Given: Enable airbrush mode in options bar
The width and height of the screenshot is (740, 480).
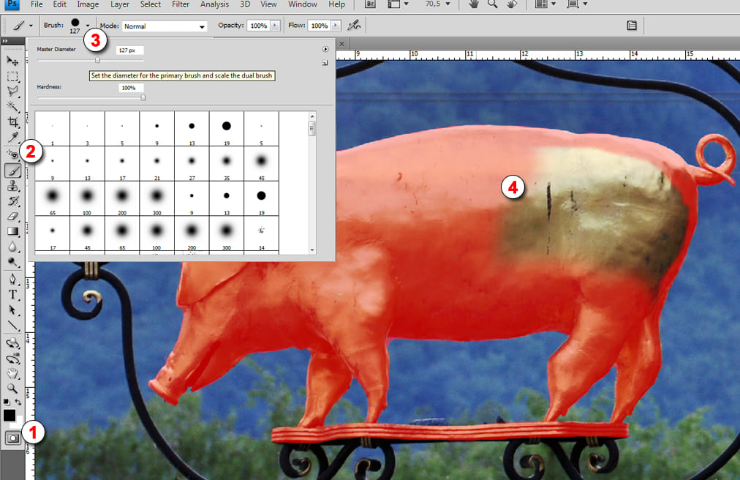Looking at the screenshot, I should coord(355,26).
